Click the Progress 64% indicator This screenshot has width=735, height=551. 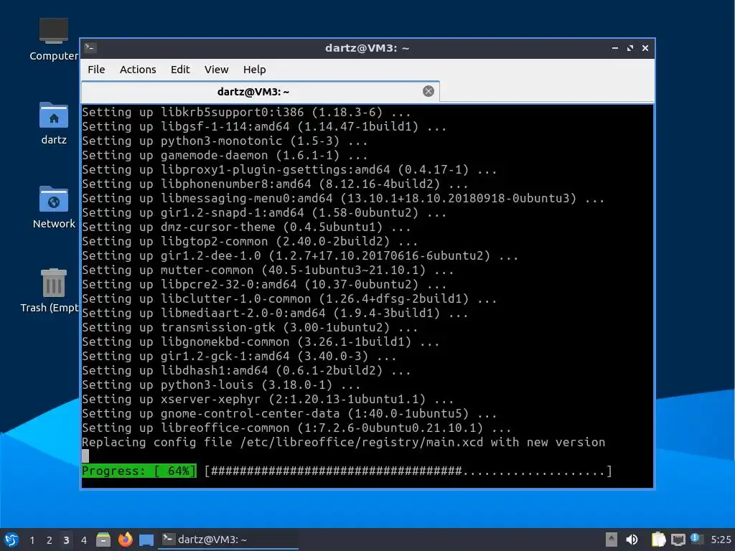coord(139,471)
